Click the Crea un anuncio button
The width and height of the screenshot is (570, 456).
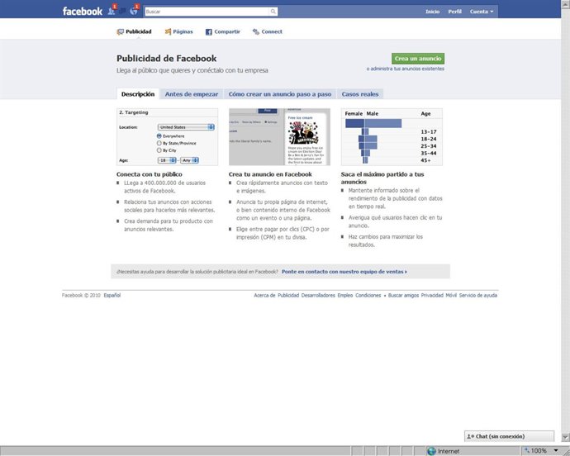point(418,59)
